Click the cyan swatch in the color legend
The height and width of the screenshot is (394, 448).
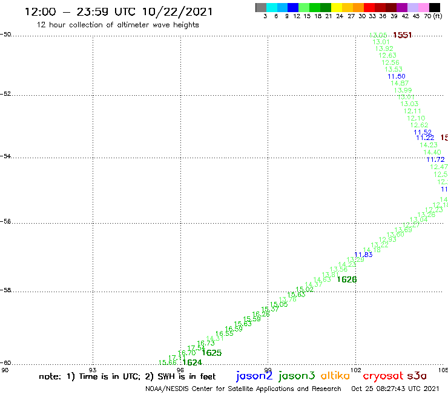click(x=272, y=7)
